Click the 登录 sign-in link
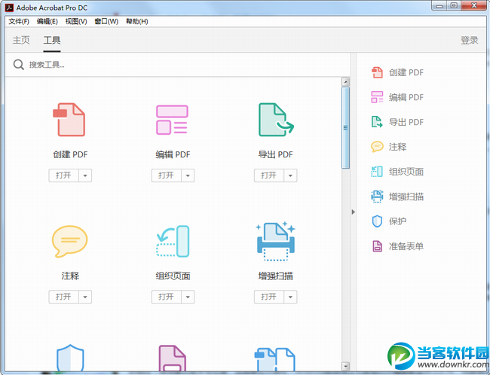This screenshot has width=490, height=375. (470, 40)
